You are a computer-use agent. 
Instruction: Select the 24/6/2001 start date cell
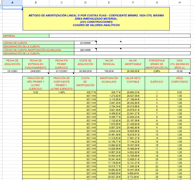[36, 71]
